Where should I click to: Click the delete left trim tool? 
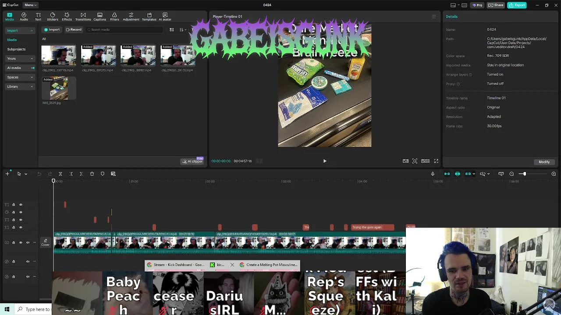click(71, 174)
